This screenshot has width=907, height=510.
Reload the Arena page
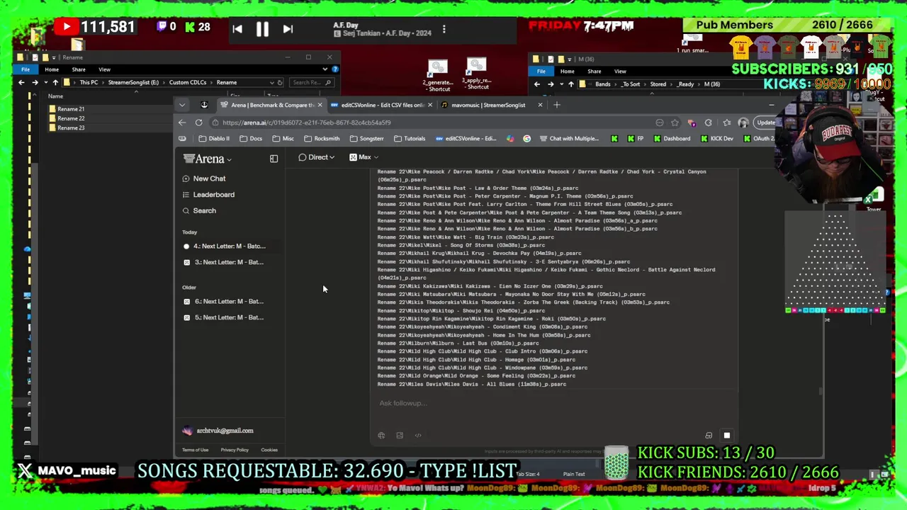[199, 123]
